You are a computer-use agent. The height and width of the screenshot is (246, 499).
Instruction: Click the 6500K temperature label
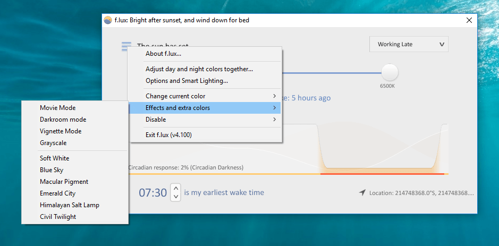point(387,86)
